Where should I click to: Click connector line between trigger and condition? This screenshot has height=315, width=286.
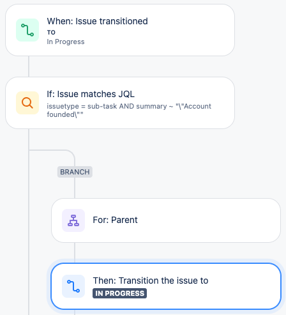[x=29, y=66]
